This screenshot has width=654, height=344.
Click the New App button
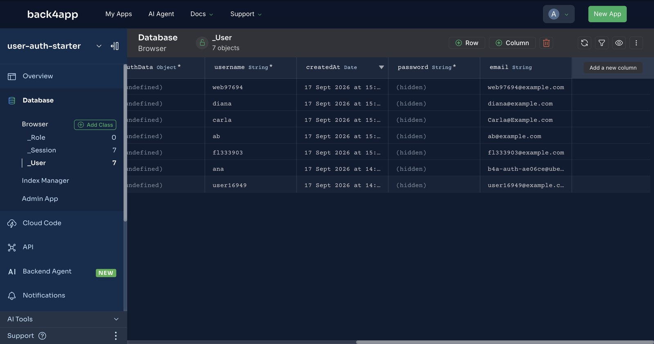(607, 14)
